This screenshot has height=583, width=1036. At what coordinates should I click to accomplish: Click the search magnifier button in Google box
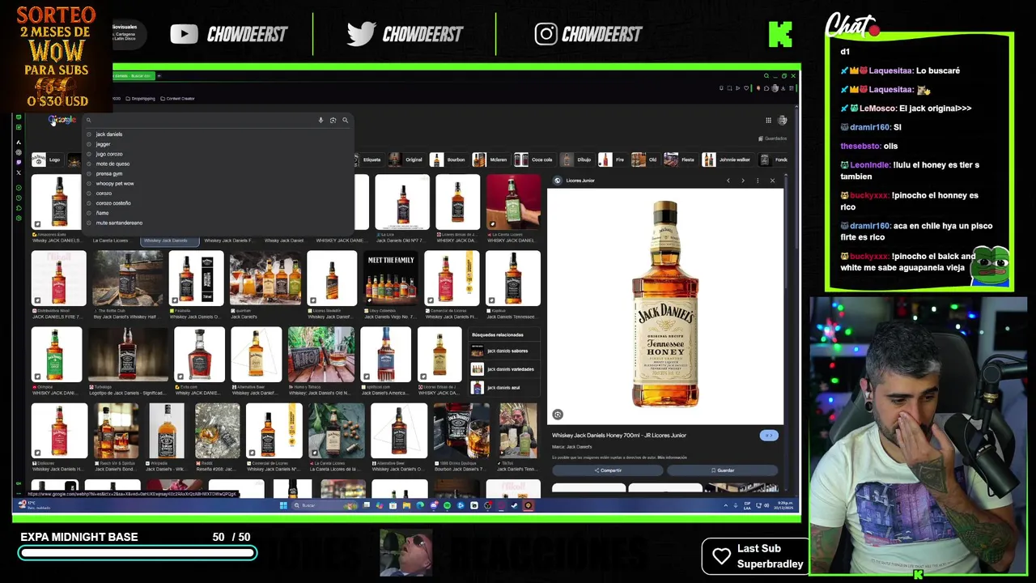345,121
